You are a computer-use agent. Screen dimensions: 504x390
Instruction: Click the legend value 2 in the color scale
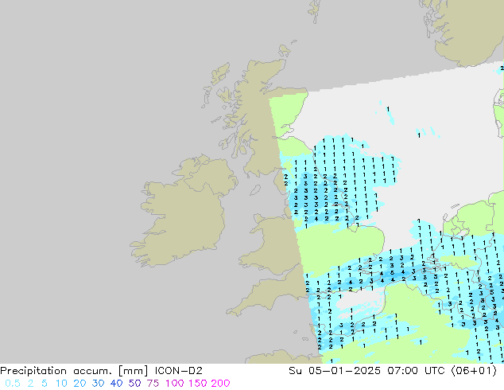[x=30, y=384]
